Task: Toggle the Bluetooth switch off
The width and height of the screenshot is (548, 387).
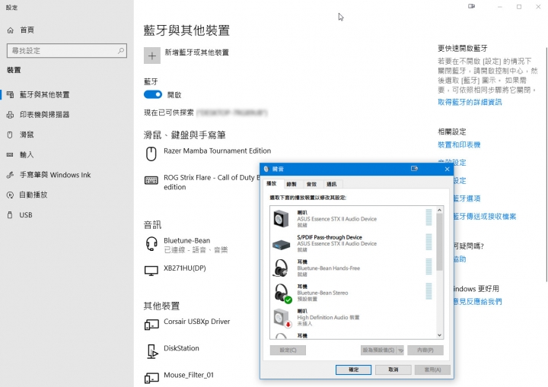Action: (153, 94)
